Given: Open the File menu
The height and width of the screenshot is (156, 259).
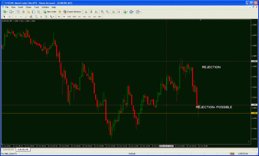Looking at the screenshot, I should click(7, 7).
